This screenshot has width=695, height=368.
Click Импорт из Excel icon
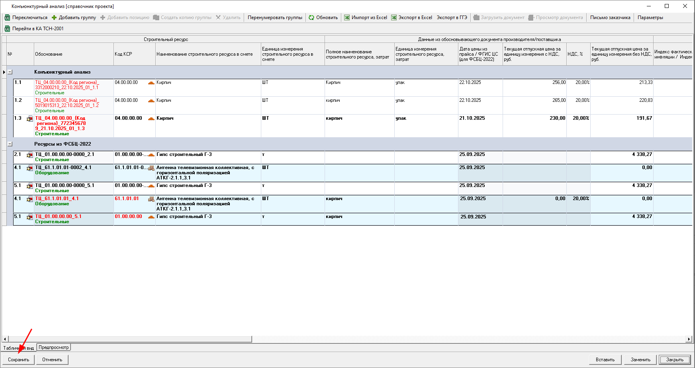(347, 18)
